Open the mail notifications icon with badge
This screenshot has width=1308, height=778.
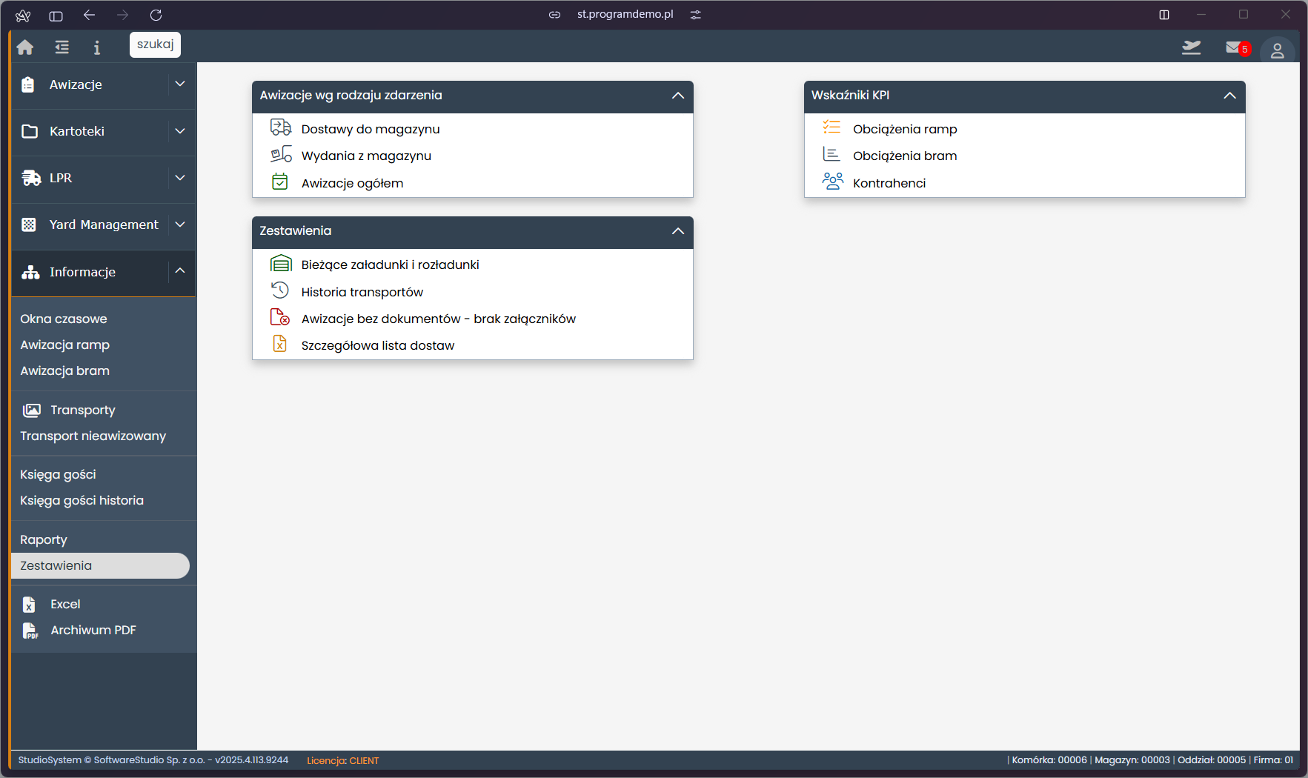pos(1235,48)
